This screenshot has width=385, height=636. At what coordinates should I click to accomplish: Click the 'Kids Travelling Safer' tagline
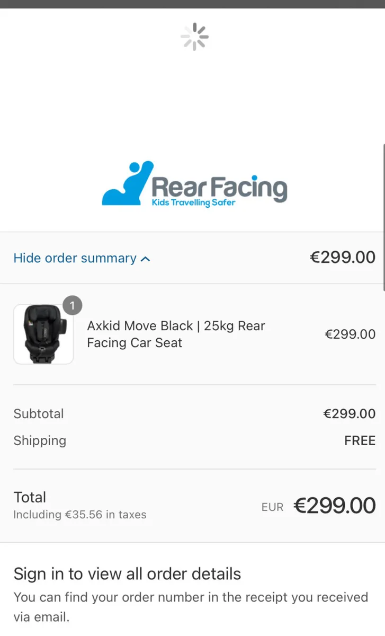pos(193,202)
